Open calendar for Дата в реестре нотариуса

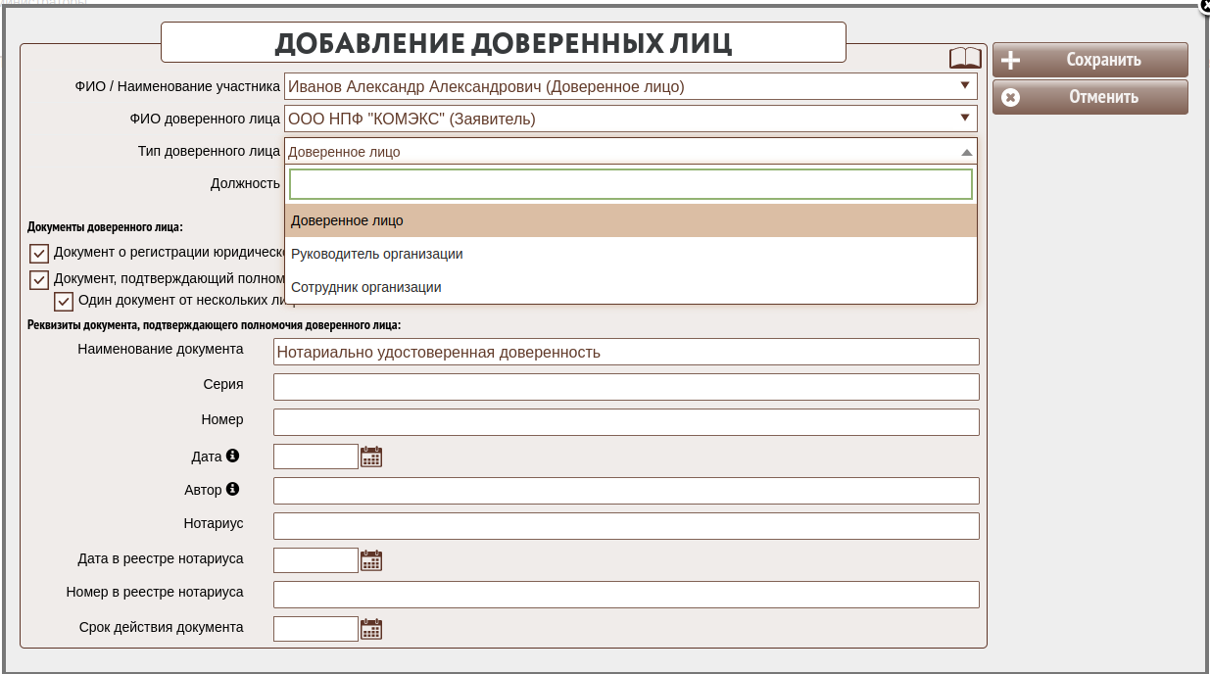tap(371, 560)
